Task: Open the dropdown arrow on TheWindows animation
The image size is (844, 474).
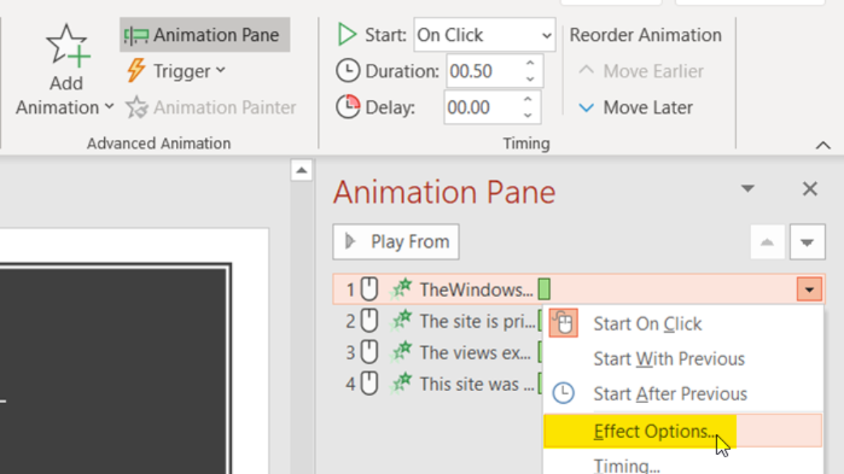Action: click(x=810, y=289)
